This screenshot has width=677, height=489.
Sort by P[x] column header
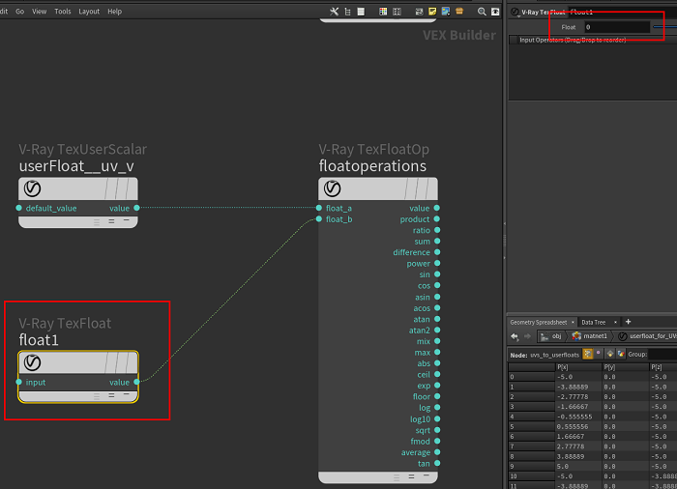pos(578,367)
